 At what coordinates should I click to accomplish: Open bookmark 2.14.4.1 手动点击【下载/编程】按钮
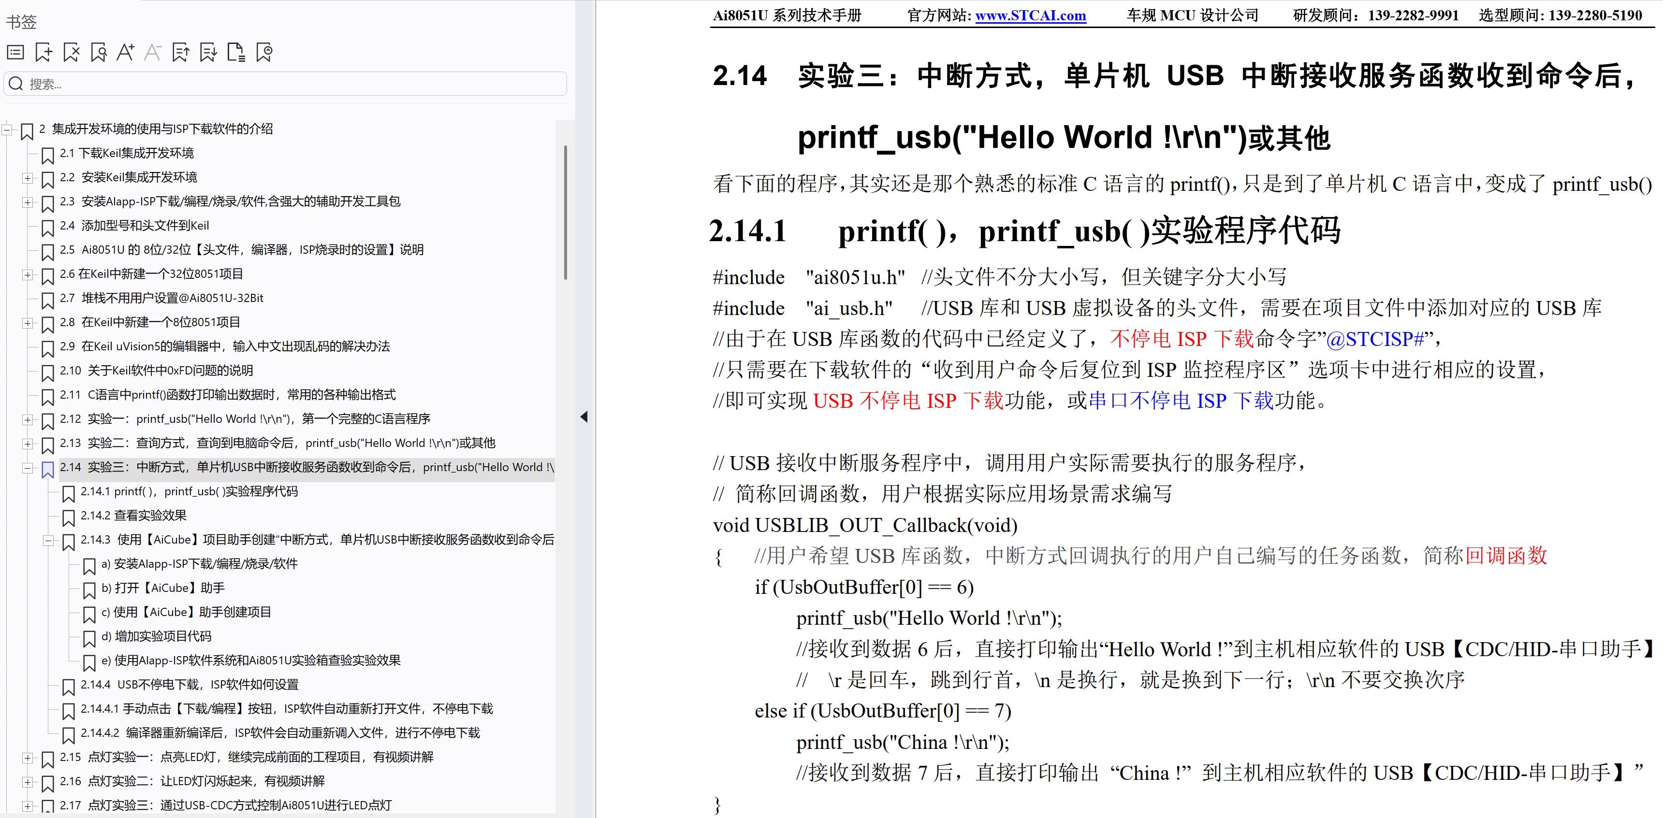(x=287, y=709)
